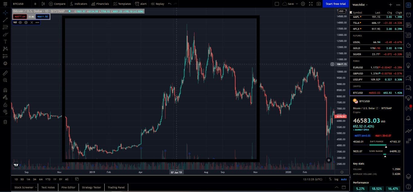Select the TSLA row in watchlist
This screenshot has width=413, height=192.
(x=376, y=23)
